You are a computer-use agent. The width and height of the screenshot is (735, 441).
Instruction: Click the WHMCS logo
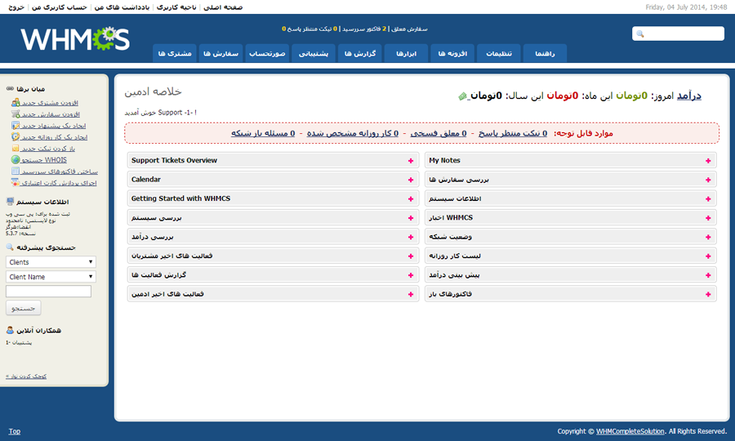[75, 38]
